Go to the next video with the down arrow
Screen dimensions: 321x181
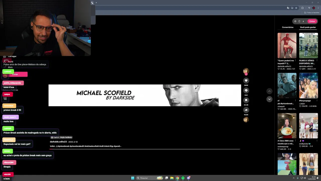click(x=269, y=99)
